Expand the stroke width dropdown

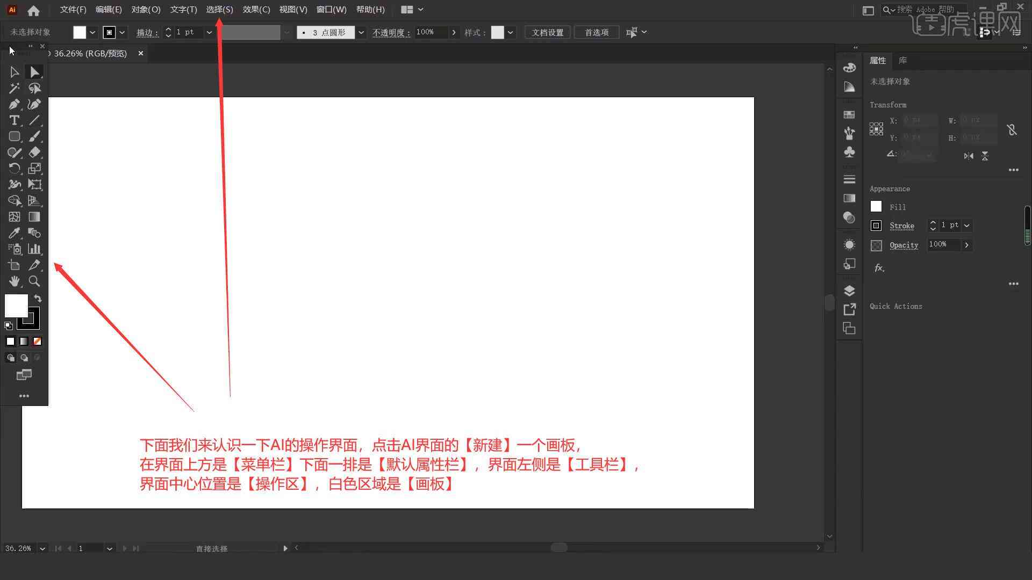click(210, 32)
